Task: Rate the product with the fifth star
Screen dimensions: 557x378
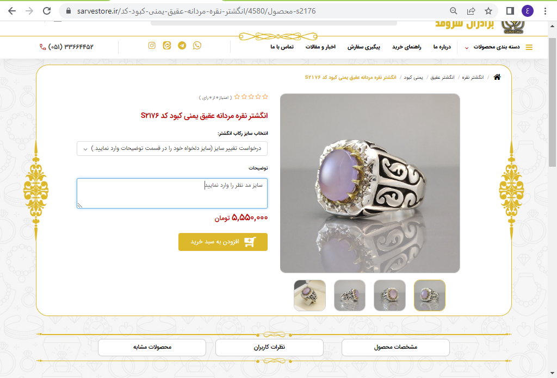Action: click(x=237, y=97)
